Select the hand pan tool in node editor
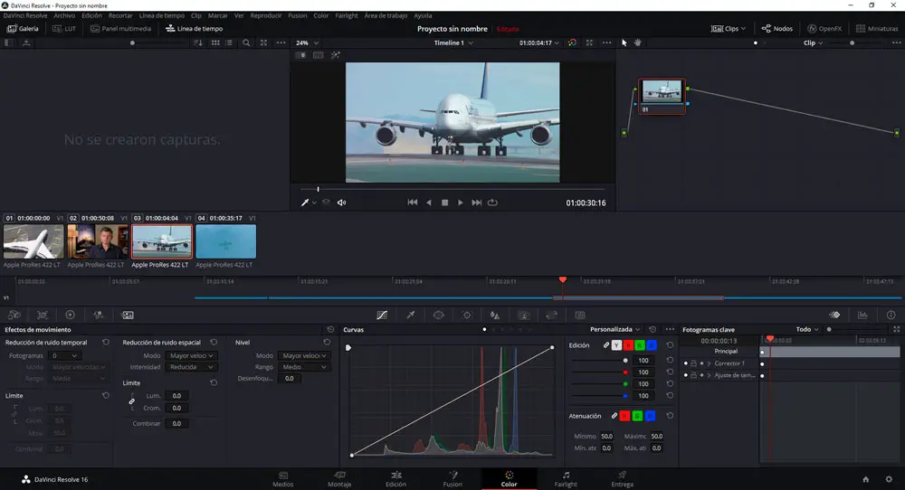Image resolution: width=905 pixels, height=490 pixels. pos(638,42)
